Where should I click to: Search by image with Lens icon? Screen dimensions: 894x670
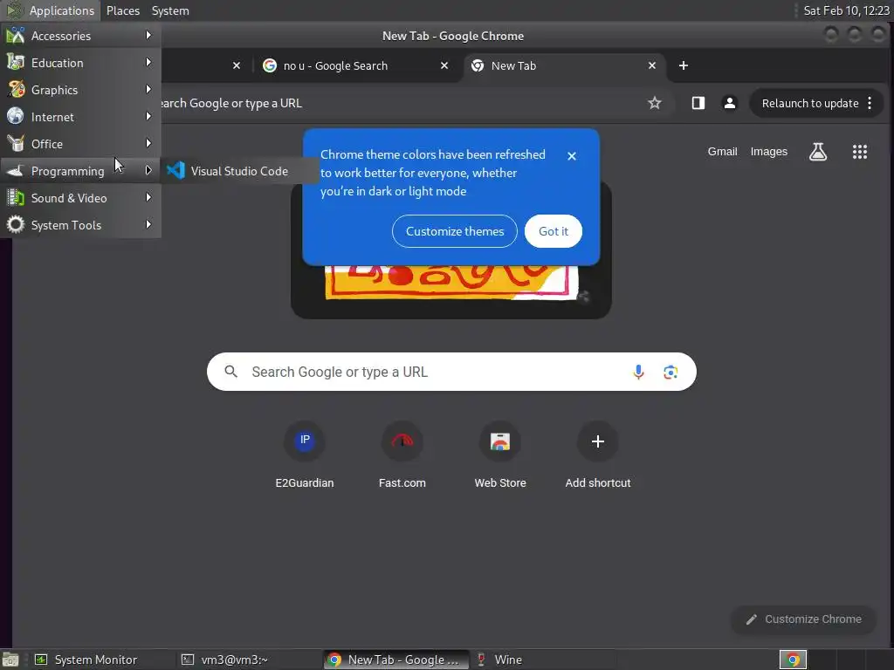670,372
